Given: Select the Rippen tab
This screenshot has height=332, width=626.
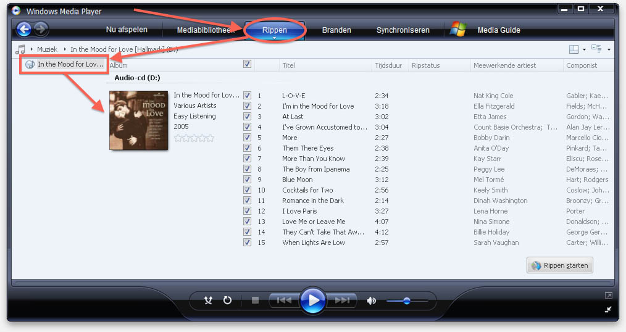Looking at the screenshot, I should coord(274,30).
